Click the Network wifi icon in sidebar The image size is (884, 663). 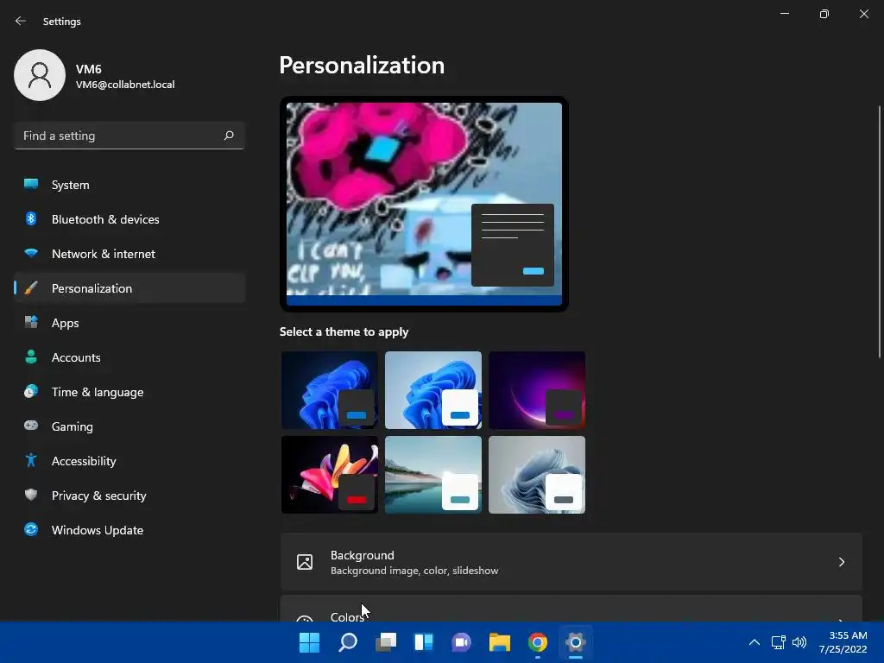tap(31, 253)
